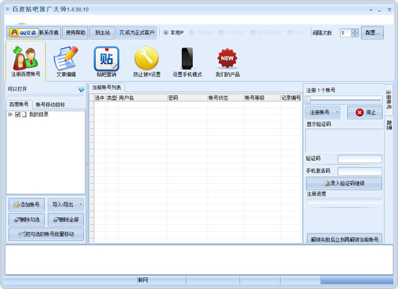Viewport: 398px width, 289px height.
Task: Click the bottom log output area
Action: [199, 260]
